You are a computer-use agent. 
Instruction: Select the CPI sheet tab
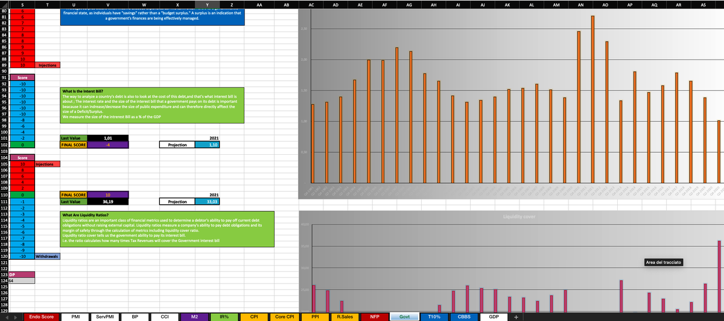point(254,317)
